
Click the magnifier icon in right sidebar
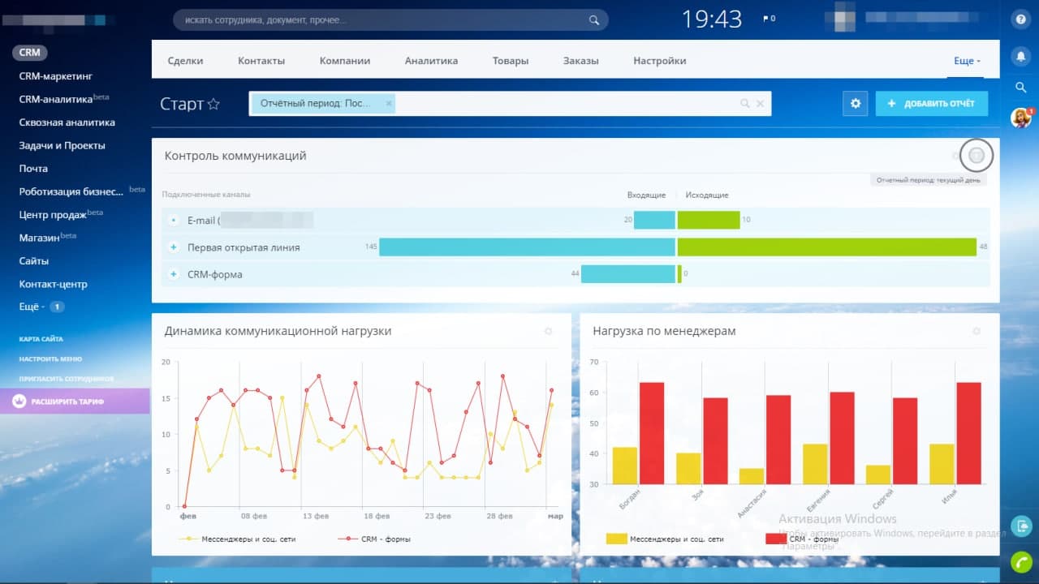coord(1020,87)
